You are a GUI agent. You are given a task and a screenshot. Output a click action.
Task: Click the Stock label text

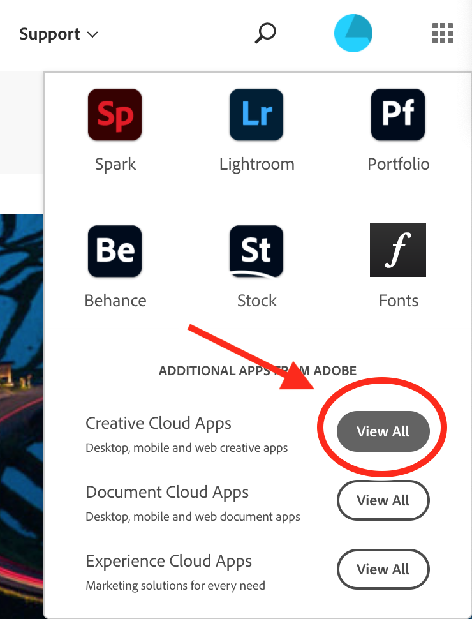257,301
